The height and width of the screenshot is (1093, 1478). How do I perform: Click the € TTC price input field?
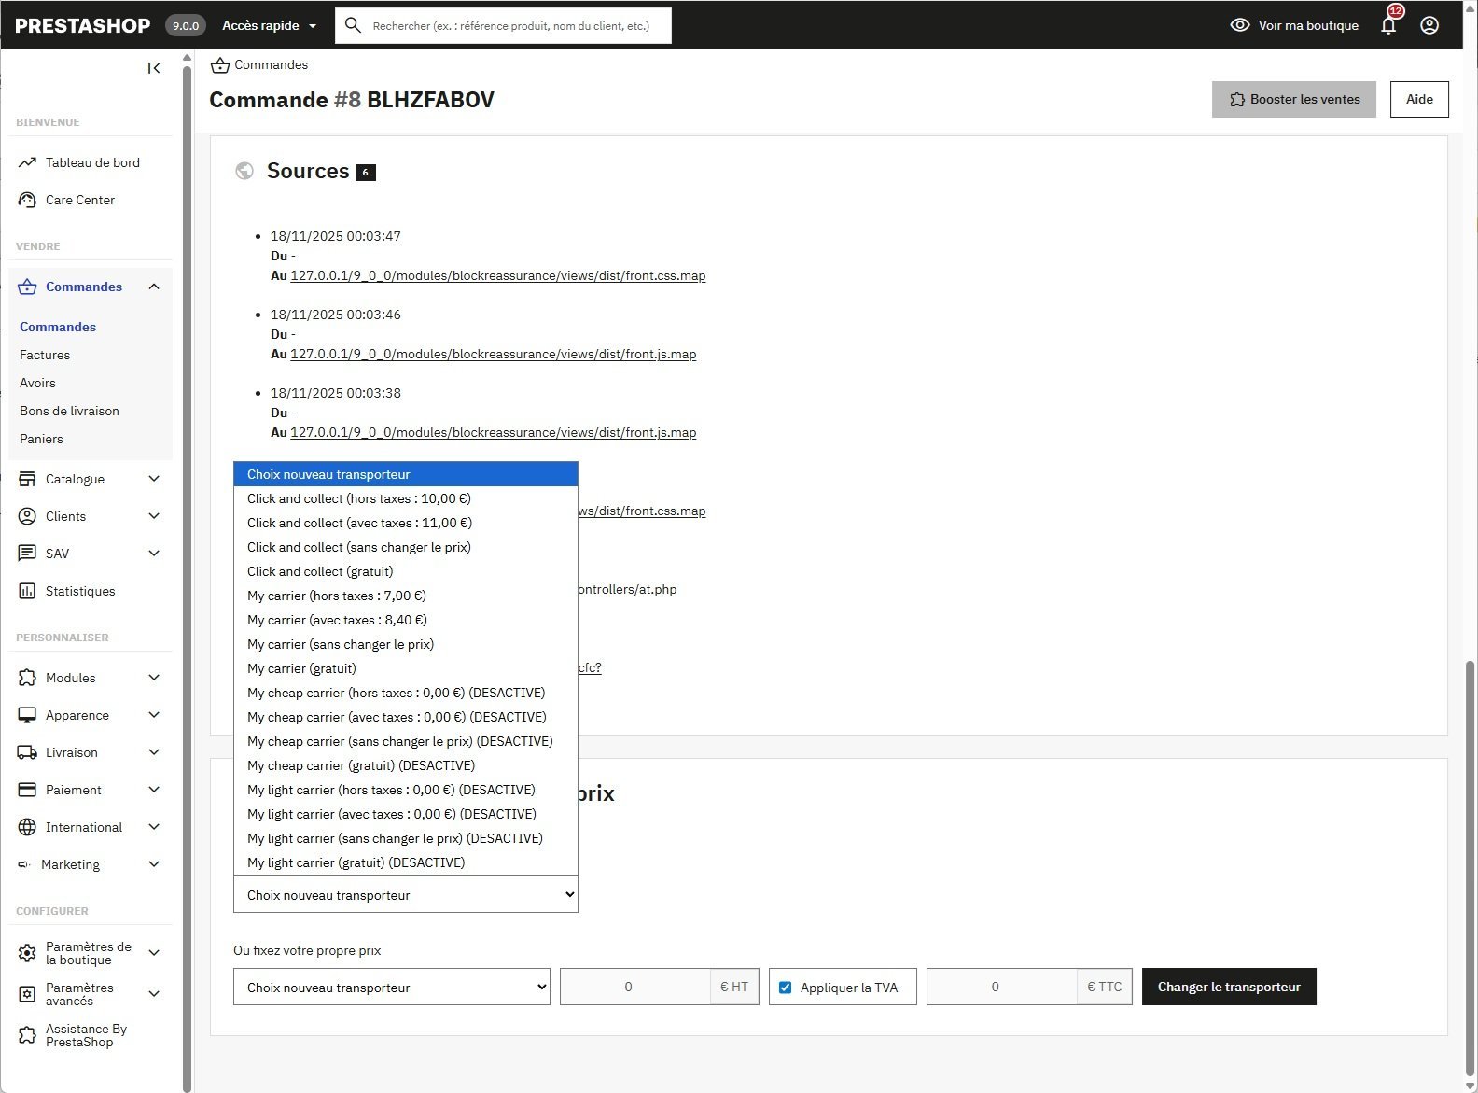1002,987
